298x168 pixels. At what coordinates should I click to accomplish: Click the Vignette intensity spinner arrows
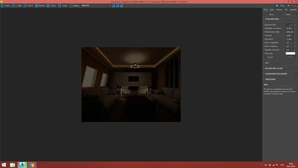coord(295,50)
